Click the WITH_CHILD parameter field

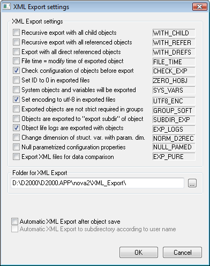tap(174, 33)
